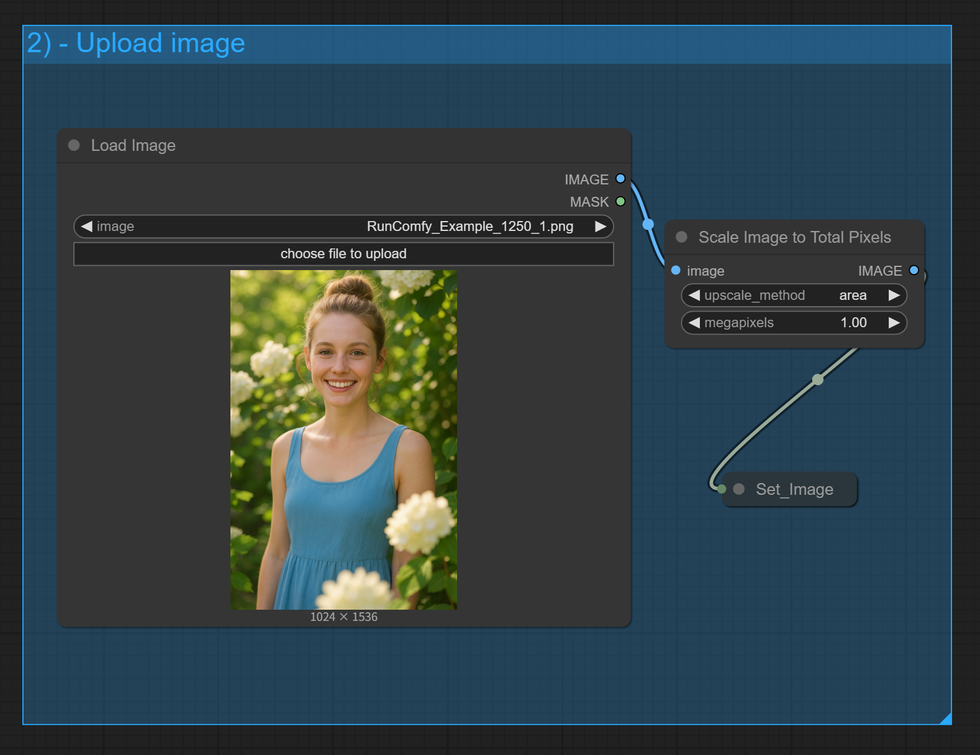Image resolution: width=980 pixels, height=755 pixels.
Task: Click the MASK output label
Action: coord(589,202)
